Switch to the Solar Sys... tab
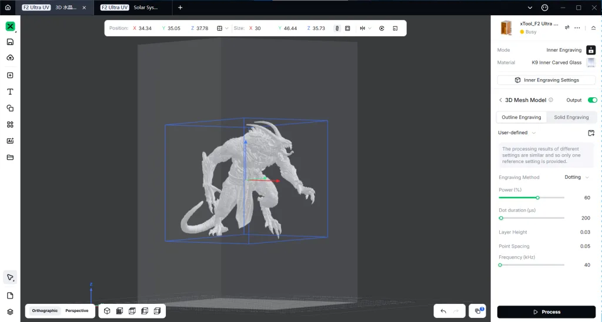 (133, 7)
